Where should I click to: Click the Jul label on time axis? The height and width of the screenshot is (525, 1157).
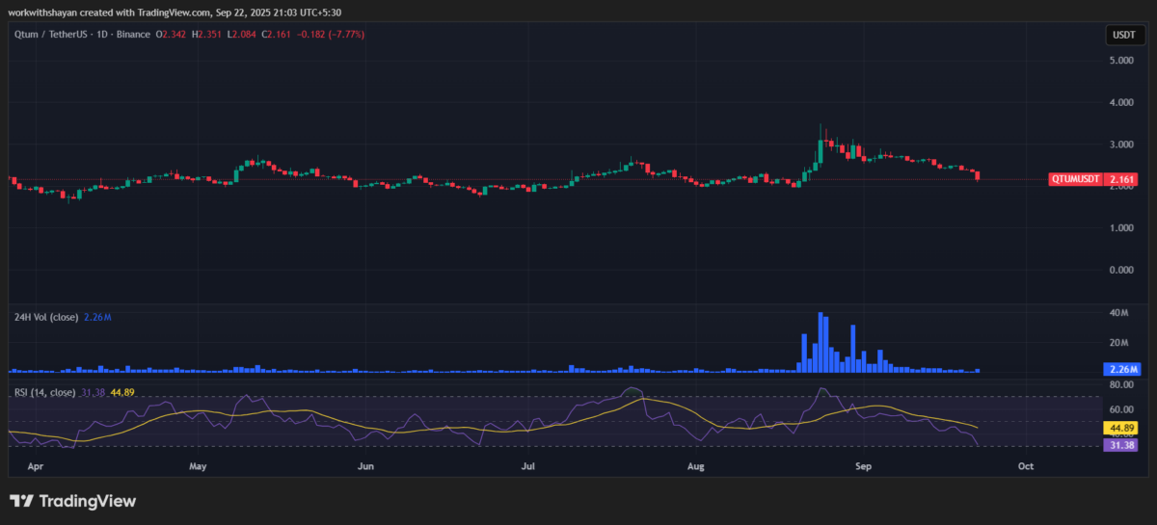pyautogui.click(x=527, y=466)
